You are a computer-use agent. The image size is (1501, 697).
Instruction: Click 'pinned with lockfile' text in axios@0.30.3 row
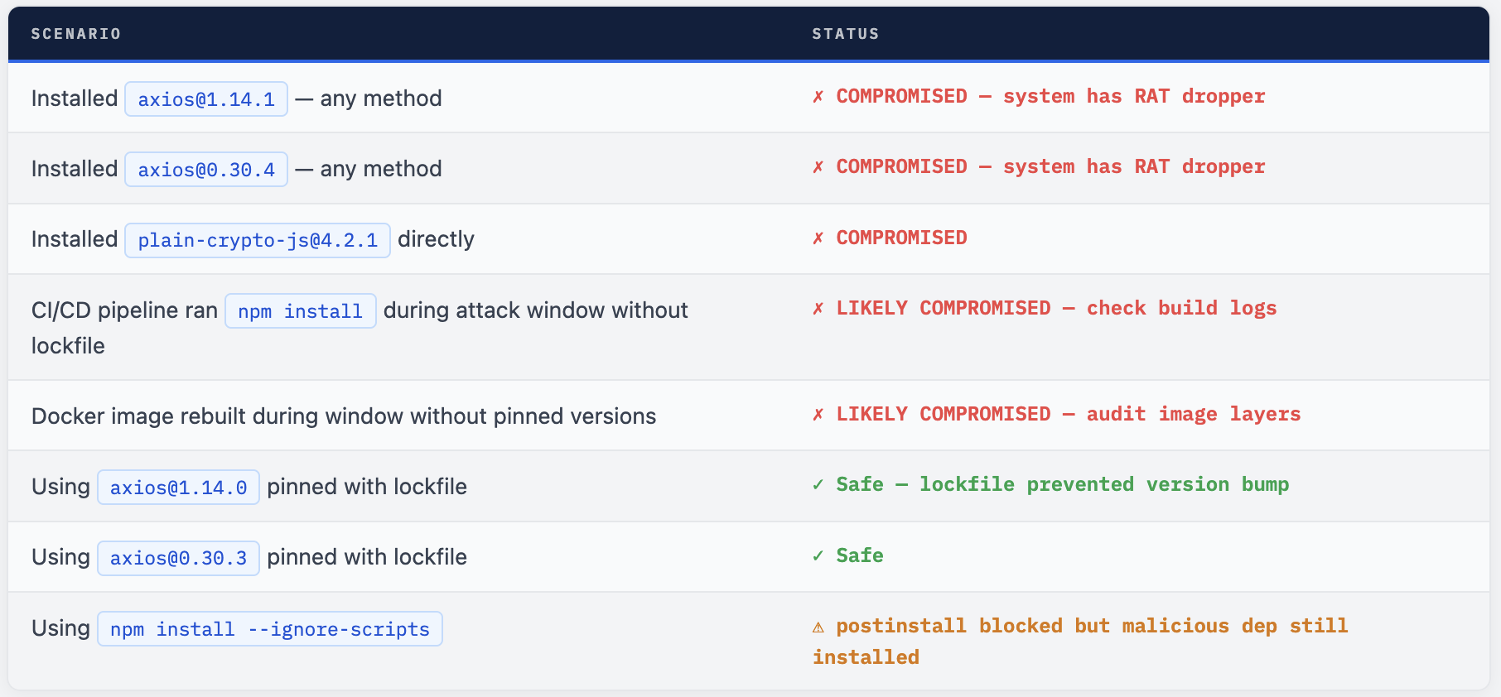(x=367, y=557)
